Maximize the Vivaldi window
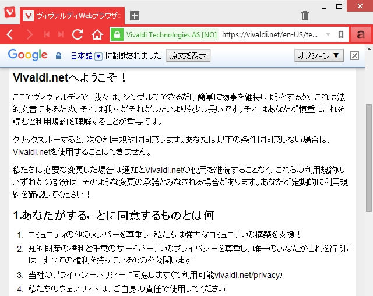 point(339,6)
